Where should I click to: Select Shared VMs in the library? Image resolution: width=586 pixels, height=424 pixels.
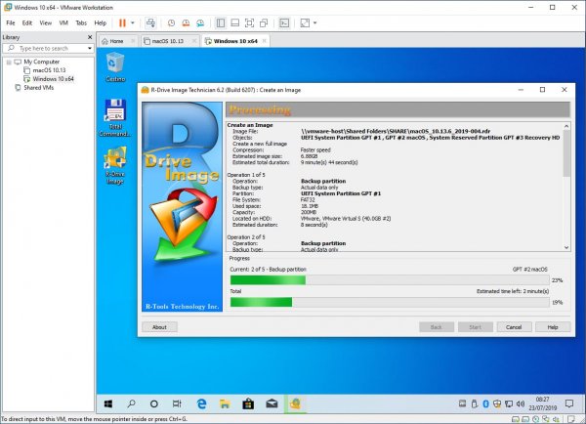point(38,88)
